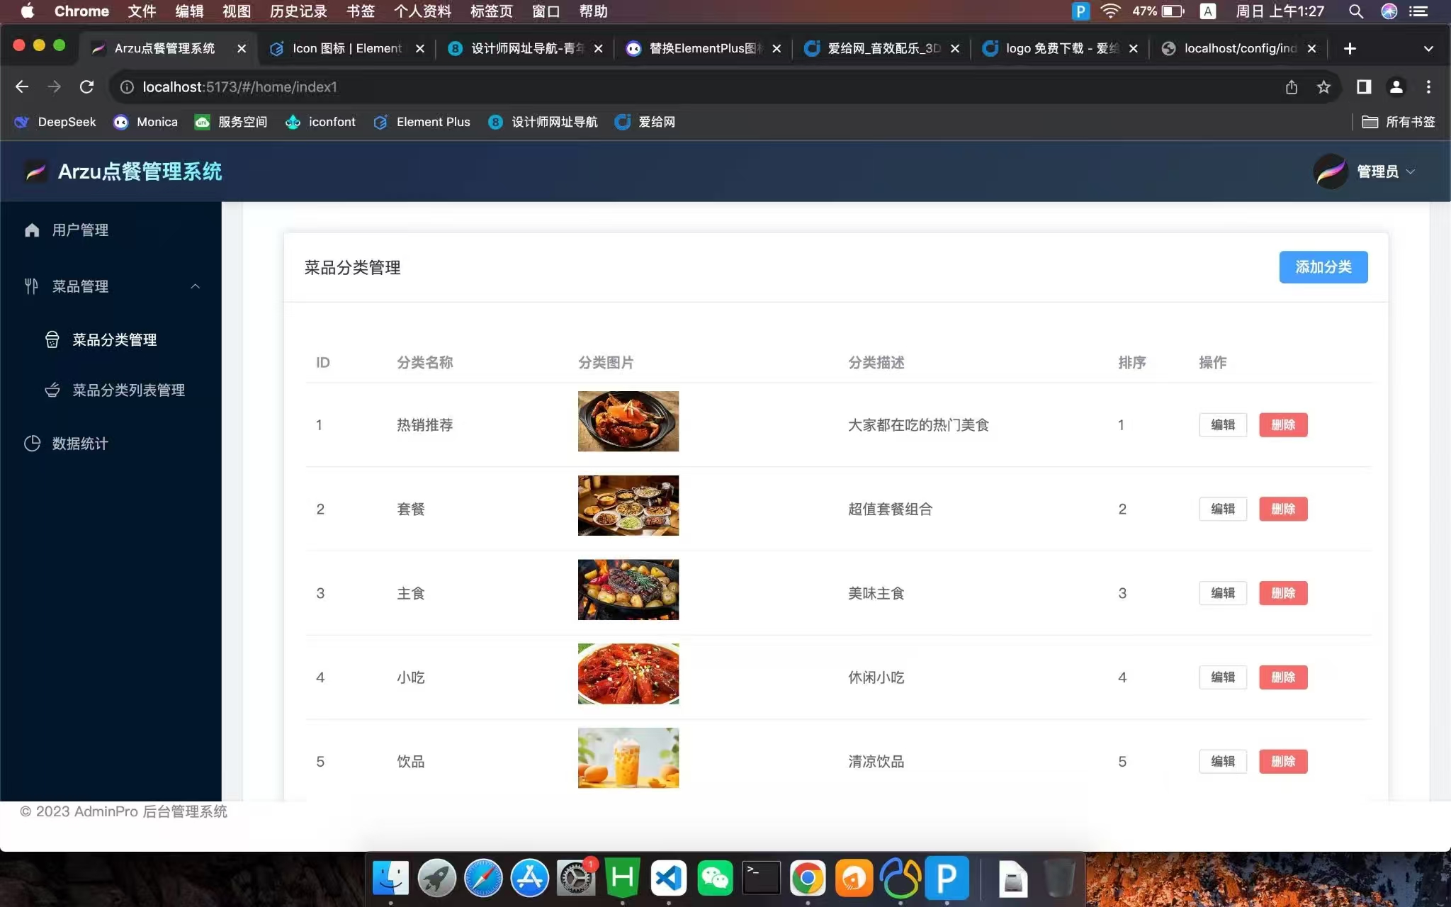Collapse the 菜品管理 submenu chevron
The height and width of the screenshot is (907, 1451).
(x=196, y=286)
